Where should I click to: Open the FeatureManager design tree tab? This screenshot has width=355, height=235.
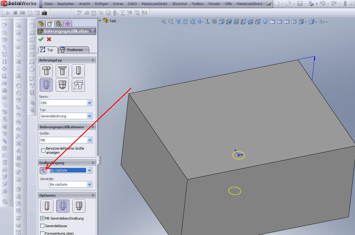click(x=41, y=24)
